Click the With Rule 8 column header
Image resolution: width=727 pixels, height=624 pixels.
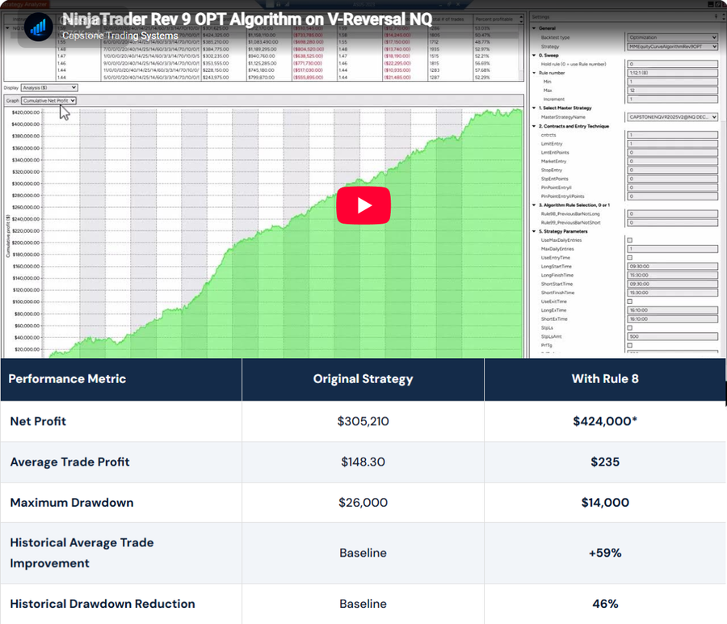(605, 378)
